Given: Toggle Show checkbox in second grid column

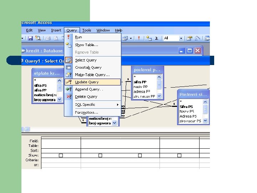Looking at the screenshot, I should point(100,155).
